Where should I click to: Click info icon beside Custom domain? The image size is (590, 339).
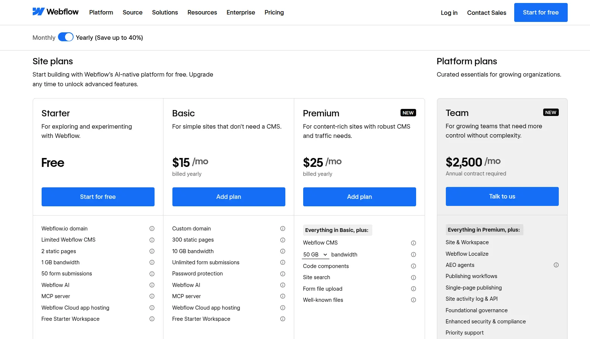(283, 229)
